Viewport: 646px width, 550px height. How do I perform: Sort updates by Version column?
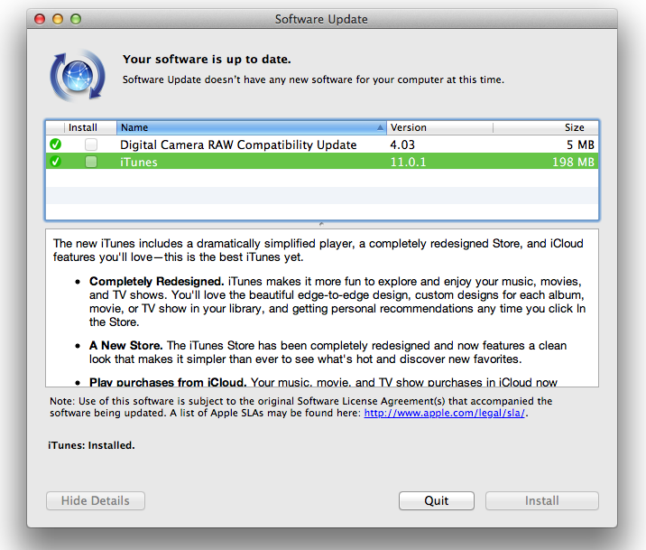pyautogui.click(x=439, y=127)
